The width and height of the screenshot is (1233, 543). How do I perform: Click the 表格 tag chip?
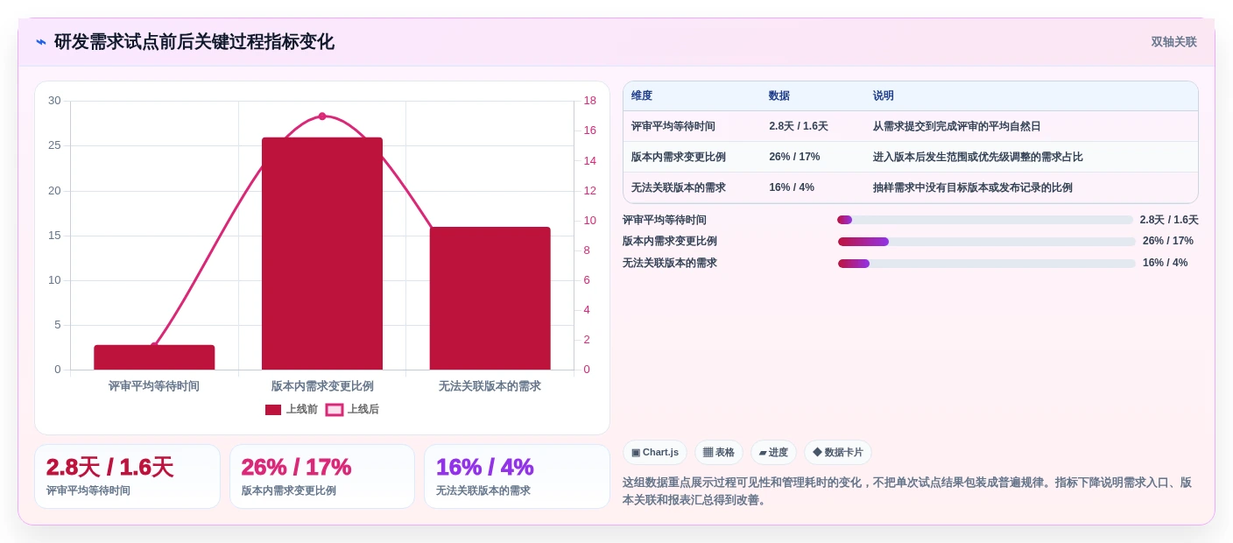point(719,452)
